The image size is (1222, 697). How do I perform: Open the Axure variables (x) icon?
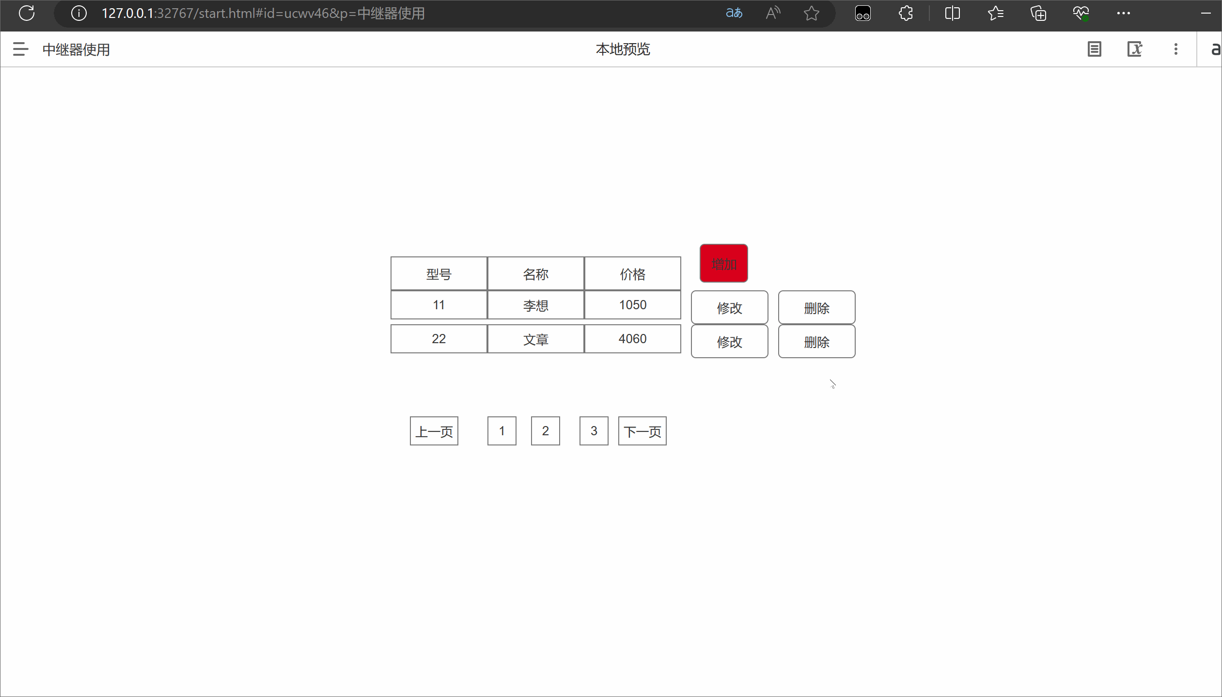coord(1135,49)
